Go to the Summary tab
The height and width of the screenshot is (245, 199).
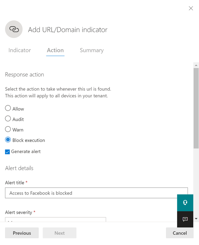(92, 50)
